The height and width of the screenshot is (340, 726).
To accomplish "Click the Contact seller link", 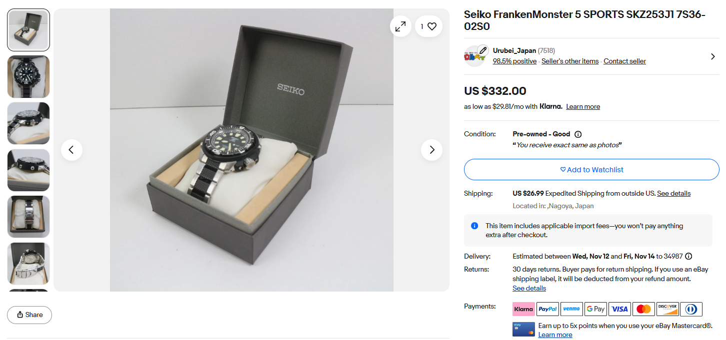I will 624,61.
